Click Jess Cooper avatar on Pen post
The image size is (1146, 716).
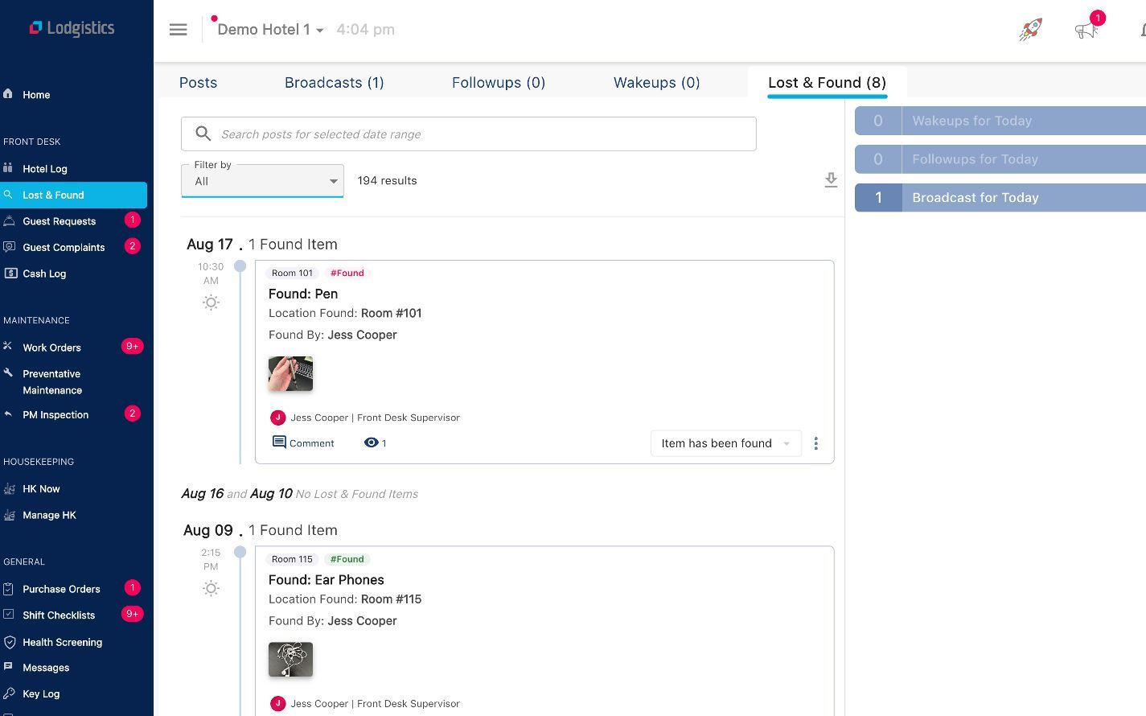click(x=277, y=418)
